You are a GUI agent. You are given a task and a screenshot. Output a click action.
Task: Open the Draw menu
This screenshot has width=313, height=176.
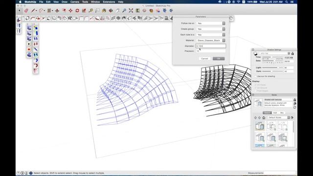tap(65, 2)
